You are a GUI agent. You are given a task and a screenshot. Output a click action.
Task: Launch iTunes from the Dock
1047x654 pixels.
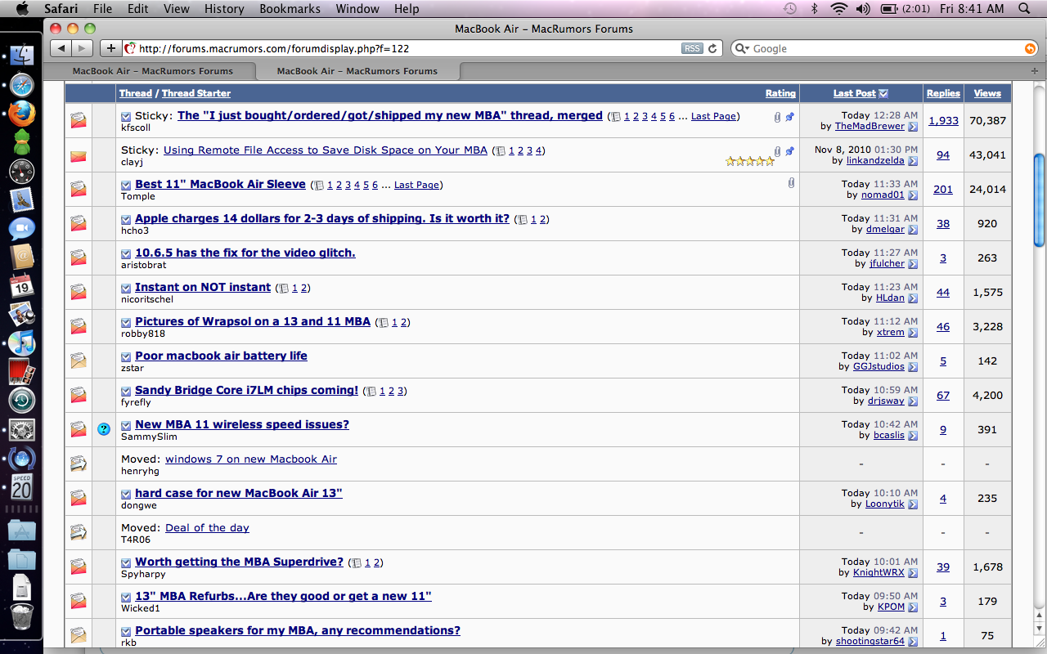point(22,343)
